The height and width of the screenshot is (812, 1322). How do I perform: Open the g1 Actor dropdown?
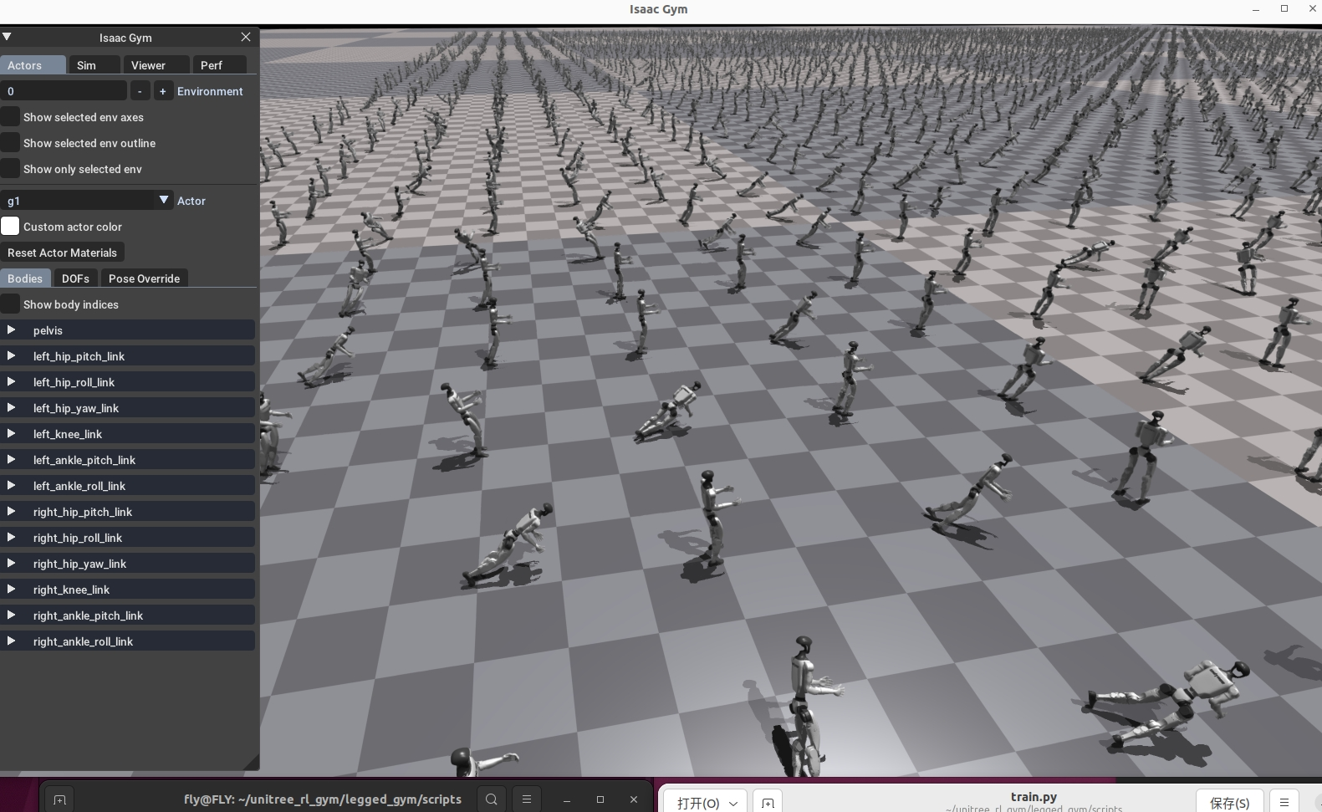point(87,201)
